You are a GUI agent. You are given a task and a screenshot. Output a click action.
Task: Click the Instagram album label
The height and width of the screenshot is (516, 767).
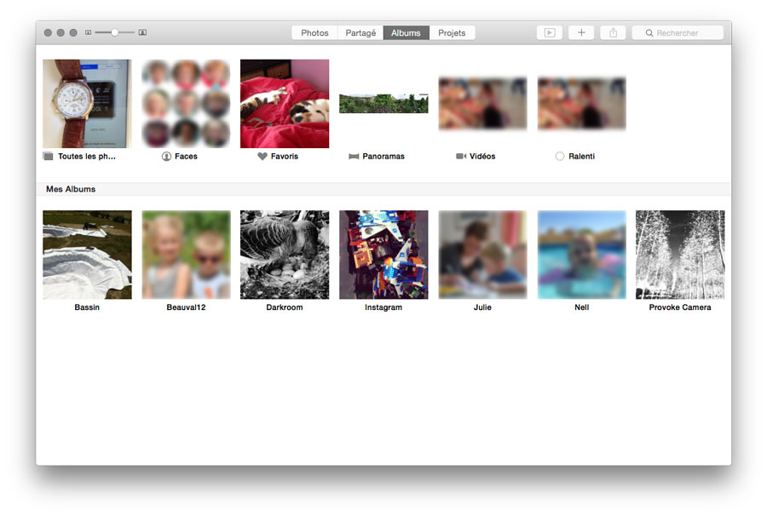pyautogui.click(x=383, y=307)
